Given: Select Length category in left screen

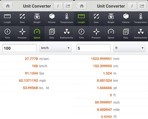Looking at the screenshot, I should click(x=7, y=19).
